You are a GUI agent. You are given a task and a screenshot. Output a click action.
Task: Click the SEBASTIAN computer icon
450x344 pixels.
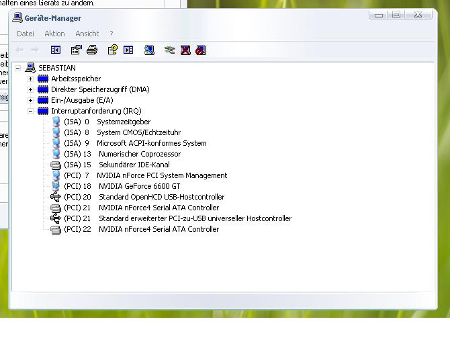[30, 68]
